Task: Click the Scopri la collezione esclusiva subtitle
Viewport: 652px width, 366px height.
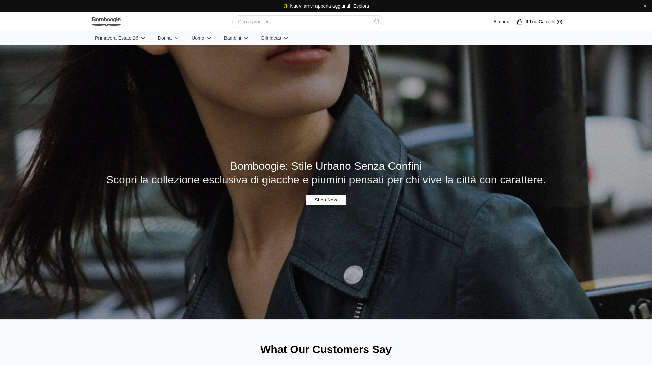Action: coord(326,180)
